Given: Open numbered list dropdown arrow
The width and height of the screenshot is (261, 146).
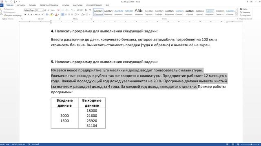Looking at the screenshot, I should 70,10.
